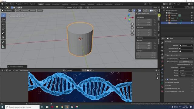Screen dimensions: 194x109
Task: Select solid viewport shading mode
Action: click(151, 11)
